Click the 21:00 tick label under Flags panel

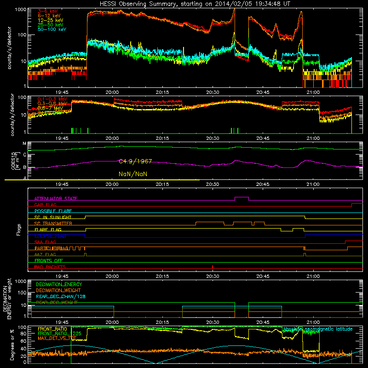(313, 276)
